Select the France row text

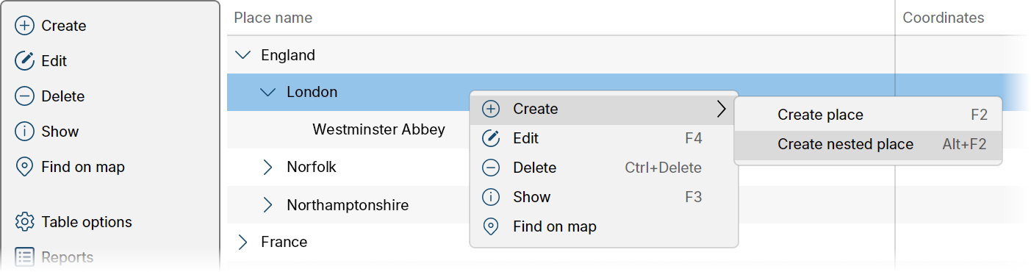(284, 242)
